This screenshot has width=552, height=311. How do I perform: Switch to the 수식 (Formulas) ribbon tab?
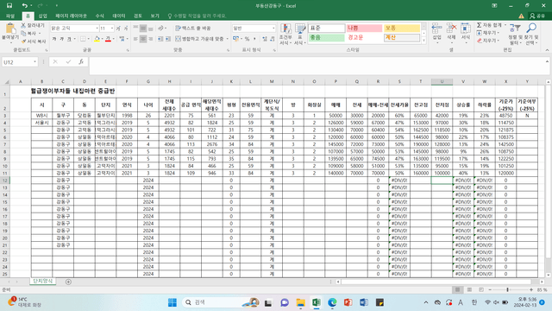[x=100, y=16]
